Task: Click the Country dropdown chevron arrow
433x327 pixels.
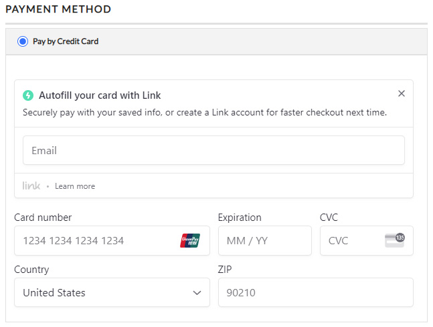Action: [197, 292]
